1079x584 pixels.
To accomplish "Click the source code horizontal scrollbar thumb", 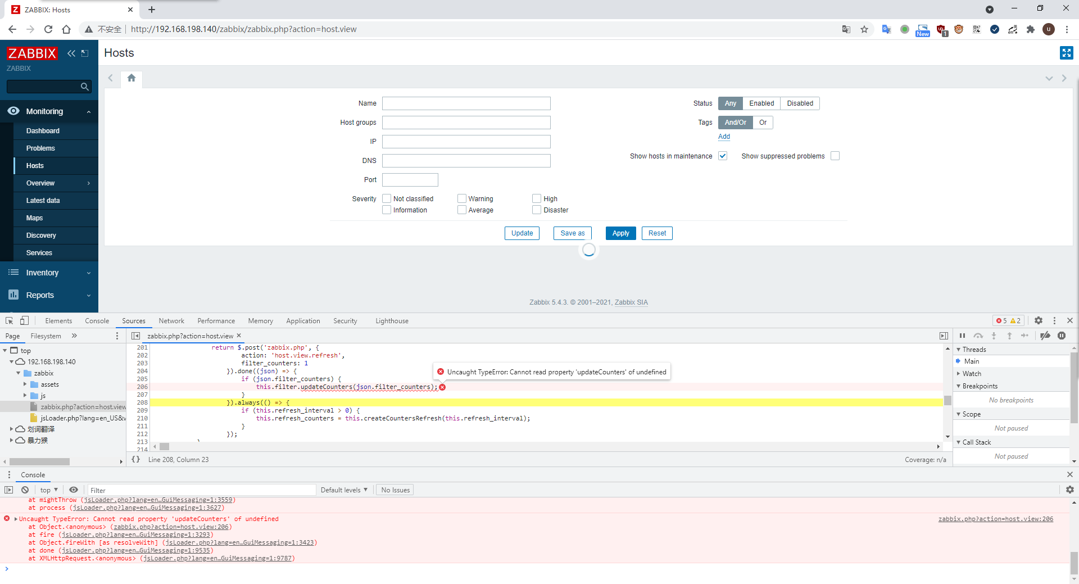I will 164,446.
